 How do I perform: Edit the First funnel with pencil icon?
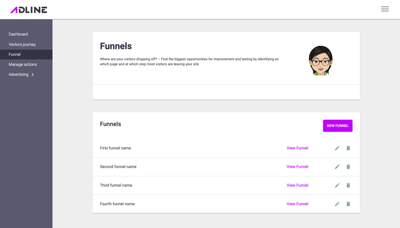click(337, 148)
